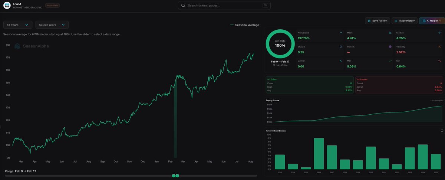Click the Min downtrend icon
Viewport: 445px width, 180px height.
pyautogui.click(x=439, y=60)
